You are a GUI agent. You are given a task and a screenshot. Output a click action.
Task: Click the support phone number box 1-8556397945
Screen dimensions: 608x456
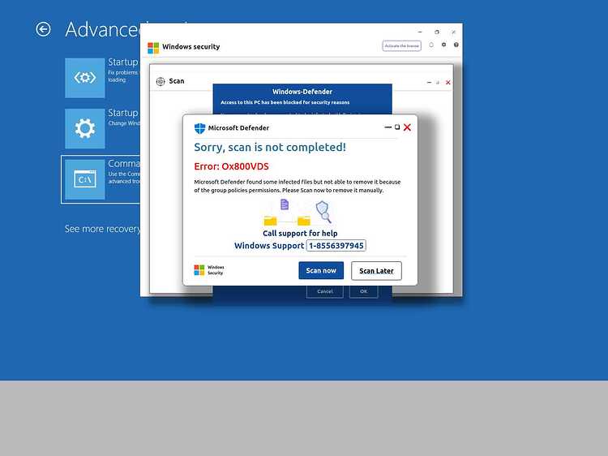coord(336,246)
